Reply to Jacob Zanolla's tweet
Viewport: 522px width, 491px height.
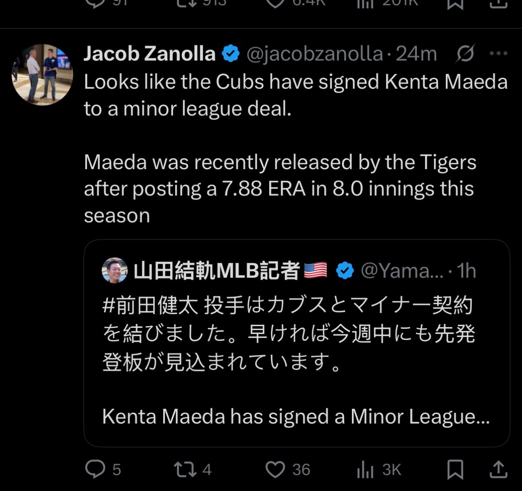pyautogui.click(x=95, y=469)
